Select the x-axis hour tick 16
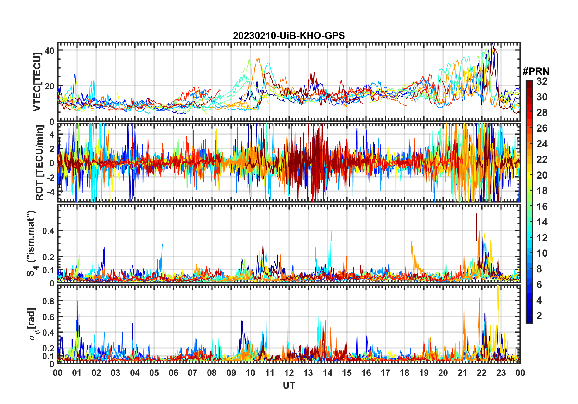578x404 pixels. point(366,373)
